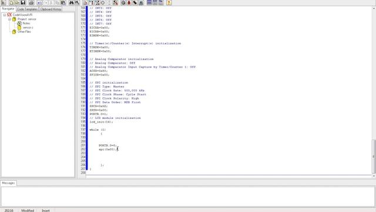
Task: Click the Find binoculars icon
Action: coord(72,2)
